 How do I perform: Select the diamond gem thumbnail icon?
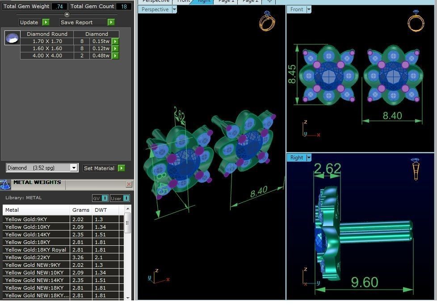tap(12, 38)
